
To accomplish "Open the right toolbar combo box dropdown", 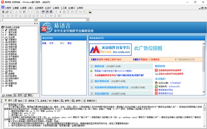I will pos(87,20).
